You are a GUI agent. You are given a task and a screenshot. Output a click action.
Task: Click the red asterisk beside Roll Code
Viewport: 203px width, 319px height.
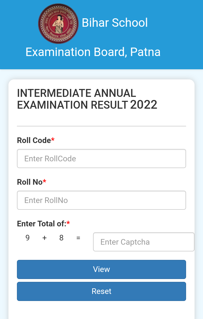tap(53, 139)
